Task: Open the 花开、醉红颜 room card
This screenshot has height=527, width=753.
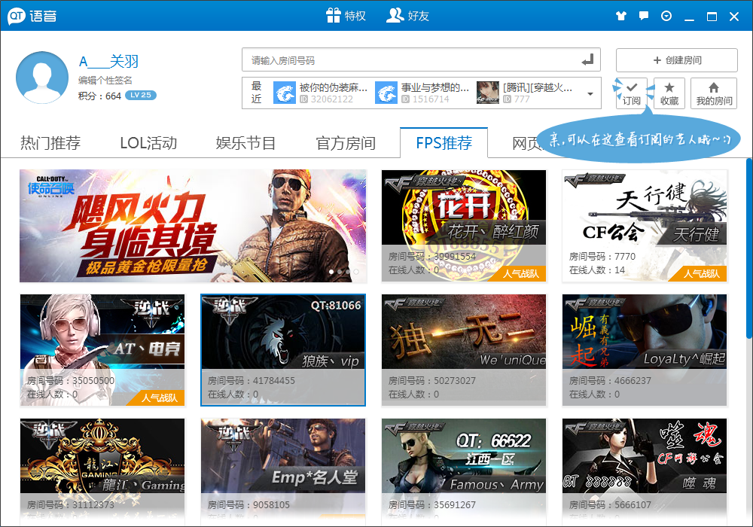Action: click(464, 226)
